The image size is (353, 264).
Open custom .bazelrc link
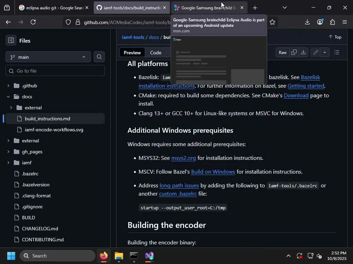coord(178,194)
